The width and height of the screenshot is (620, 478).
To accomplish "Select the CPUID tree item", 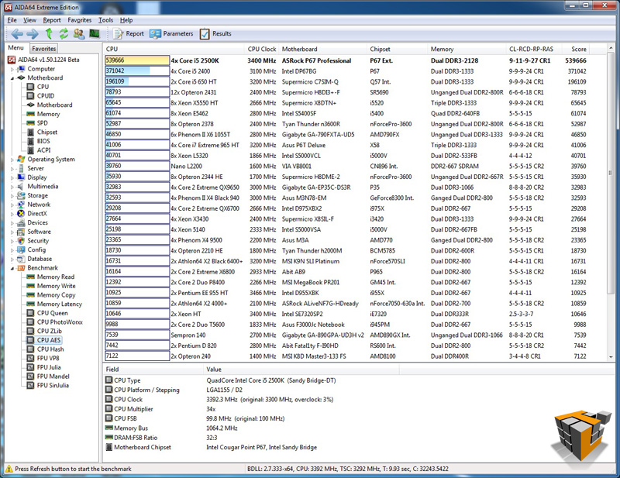I will [x=46, y=96].
